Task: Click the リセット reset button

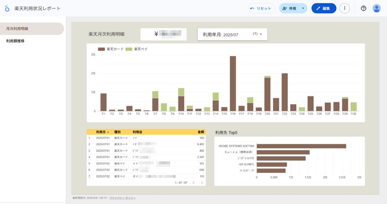Action: (261, 8)
